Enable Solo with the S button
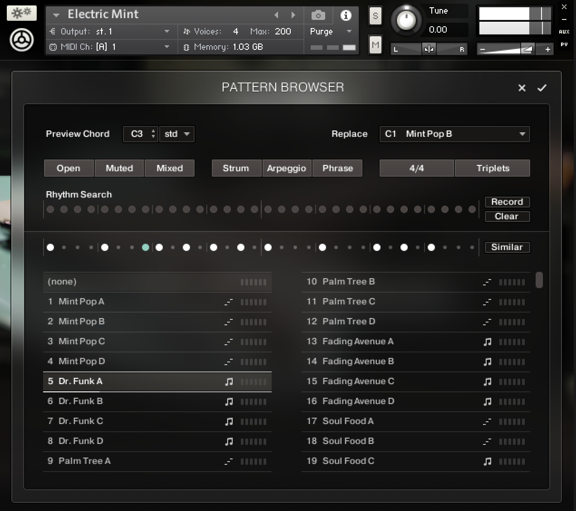The image size is (576, 511). [375, 15]
